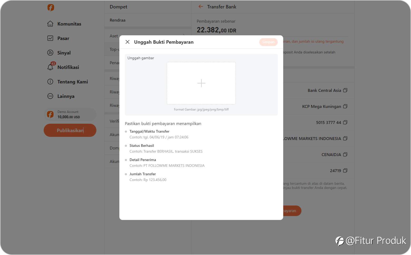The height and width of the screenshot is (255, 411).
Task: Copy Bank Central Asia name
Action: coord(345,90)
